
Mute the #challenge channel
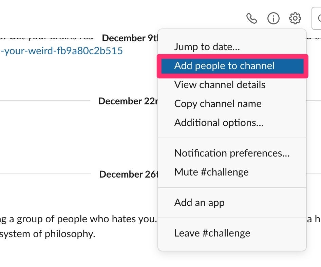point(211,172)
